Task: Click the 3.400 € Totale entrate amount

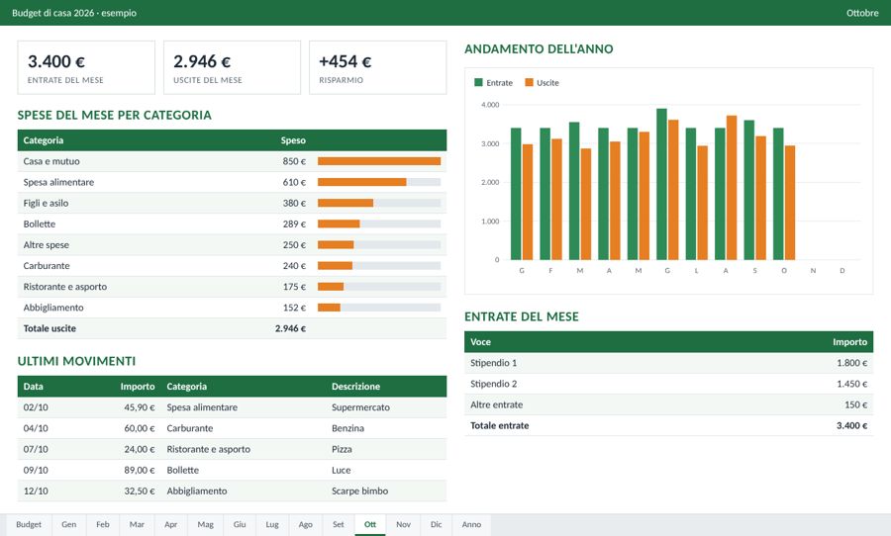Action: 851,425
